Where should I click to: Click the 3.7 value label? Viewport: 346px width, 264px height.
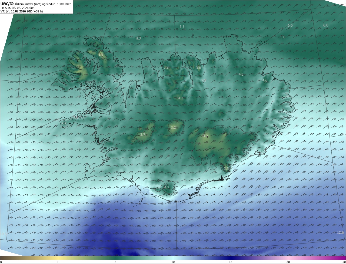(143, 134)
